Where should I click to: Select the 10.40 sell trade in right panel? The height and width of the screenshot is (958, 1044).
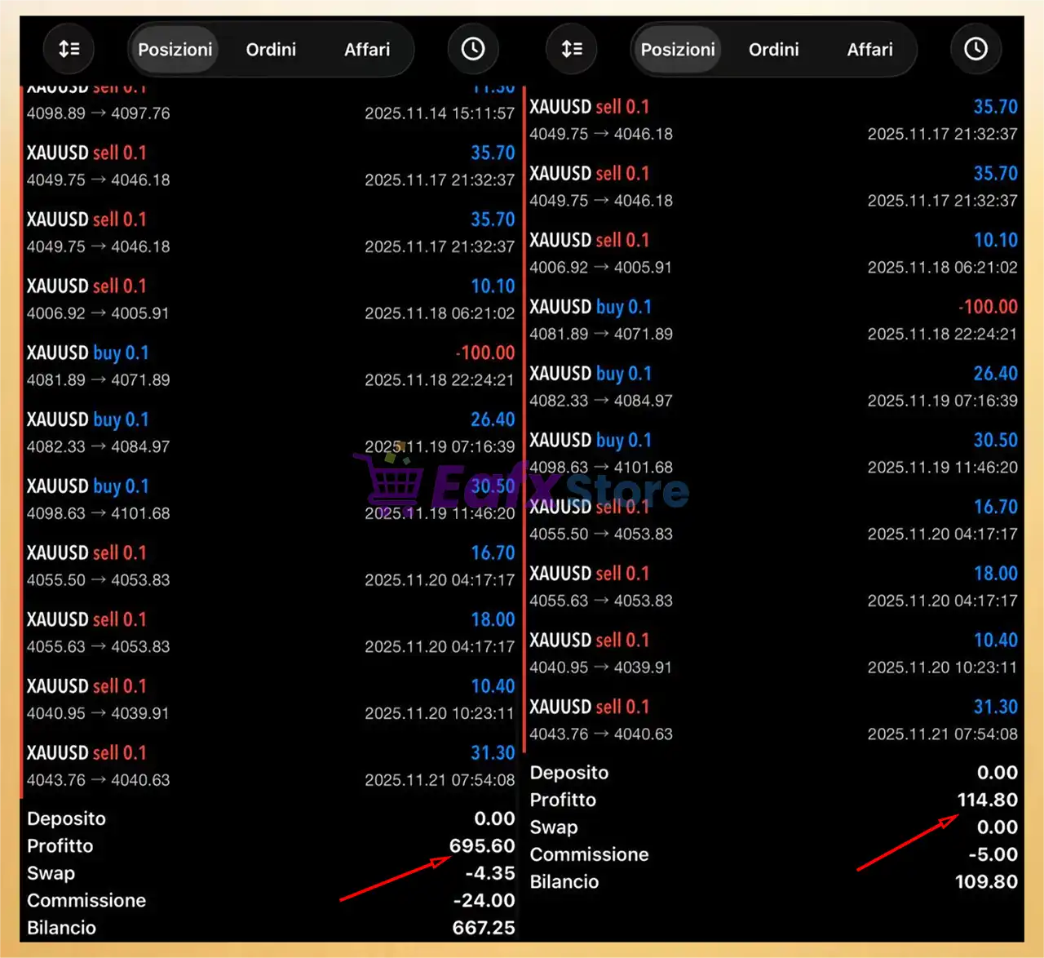(772, 653)
